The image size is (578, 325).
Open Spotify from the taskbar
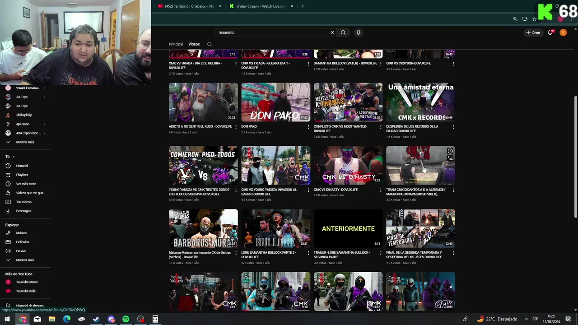(x=126, y=319)
